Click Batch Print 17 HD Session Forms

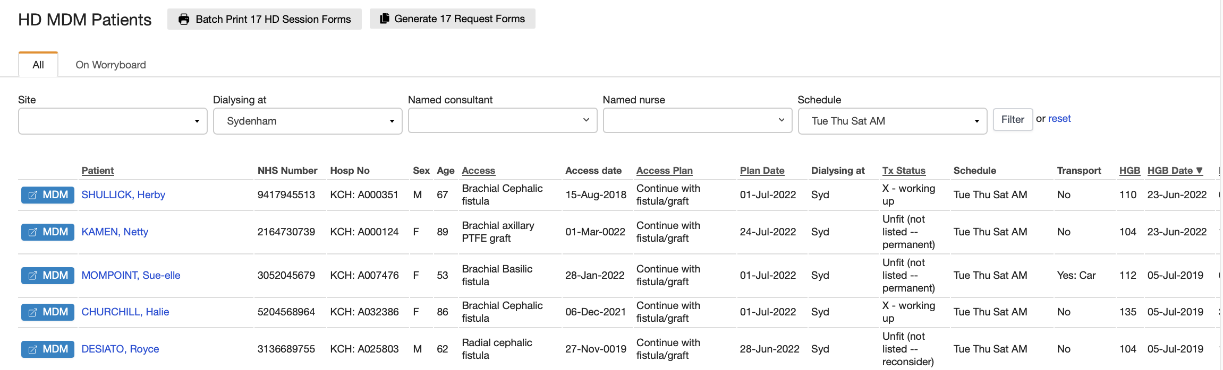coord(265,19)
